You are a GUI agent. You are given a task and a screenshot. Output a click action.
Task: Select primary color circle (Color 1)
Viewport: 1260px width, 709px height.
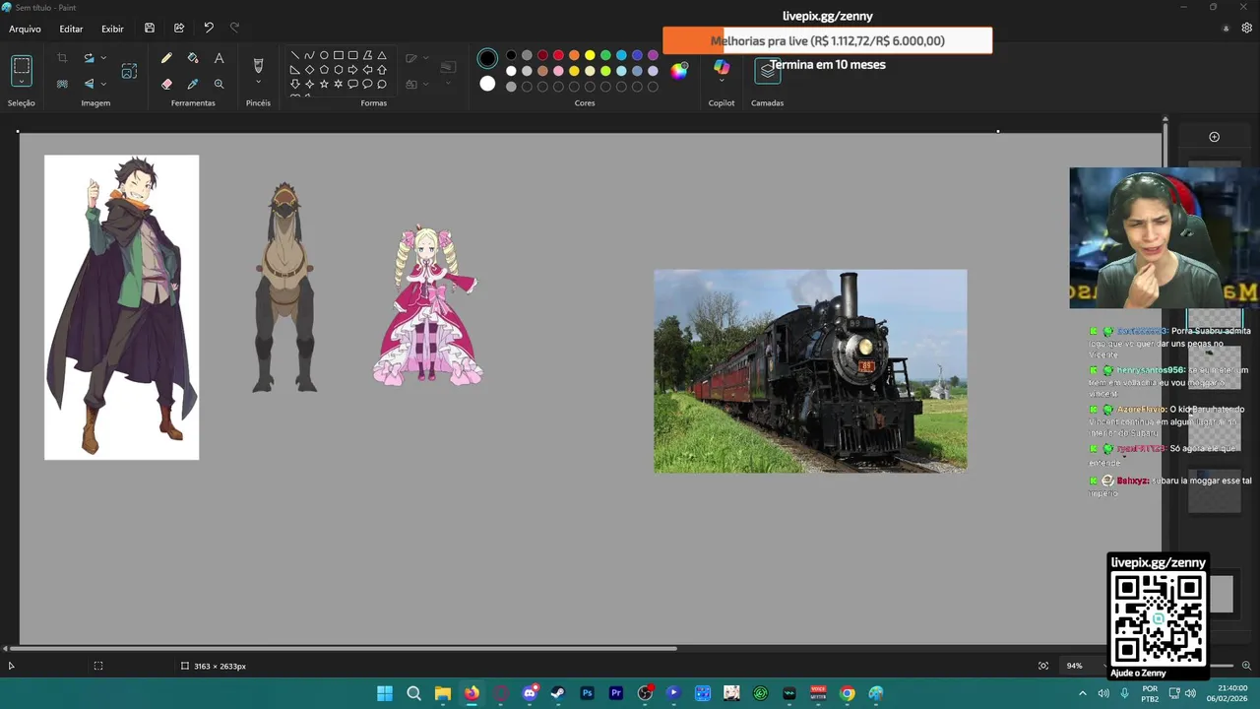click(487, 59)
